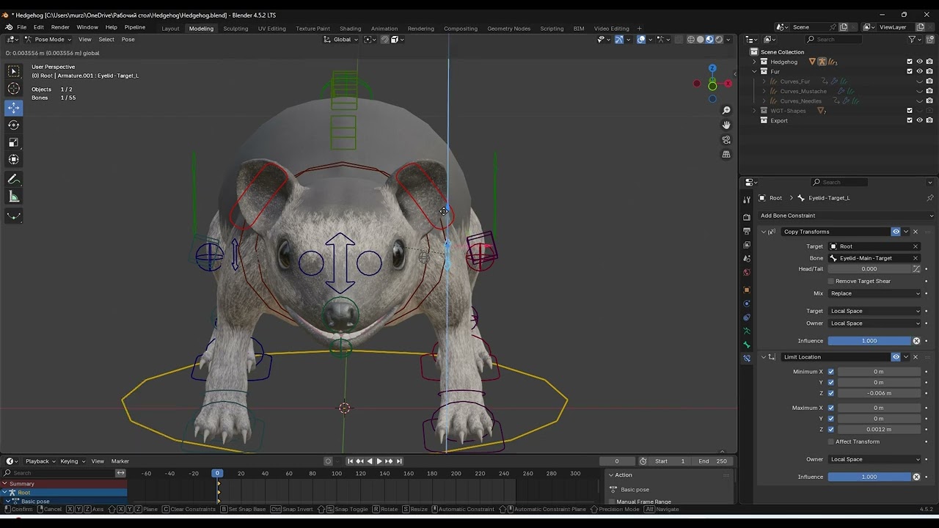Expand the Hedgehog collection in outliner
Image resolution: width=939 pixels, height=528 pixels.
coord(754,62)
